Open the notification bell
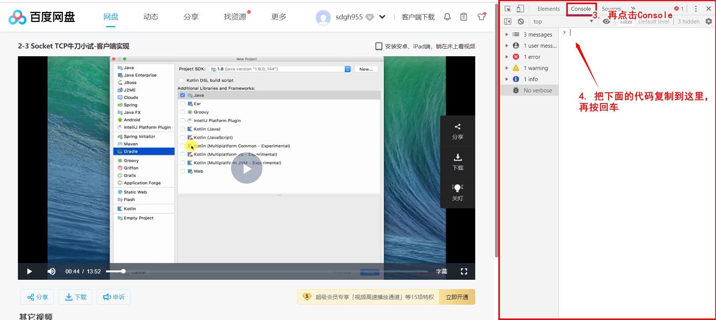Image resolution: width=716 pixels, height=320 pixels. tap(447, 17)
